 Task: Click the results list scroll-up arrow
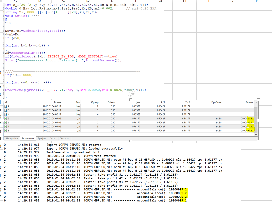(256, 102)
